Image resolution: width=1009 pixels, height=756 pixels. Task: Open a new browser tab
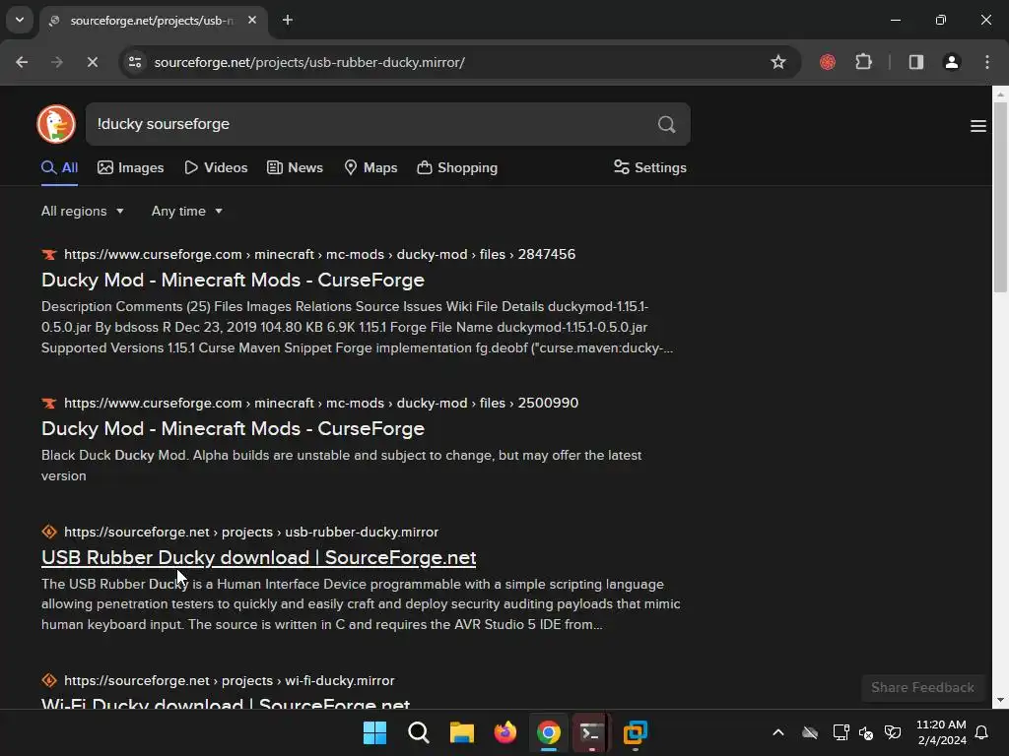[x=288, y=20]
